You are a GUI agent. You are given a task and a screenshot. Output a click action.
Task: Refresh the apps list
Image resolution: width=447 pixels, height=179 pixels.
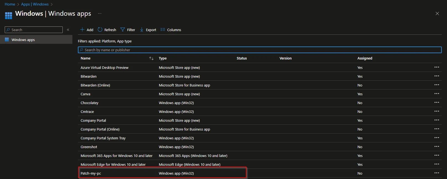[x=107, y=30]
